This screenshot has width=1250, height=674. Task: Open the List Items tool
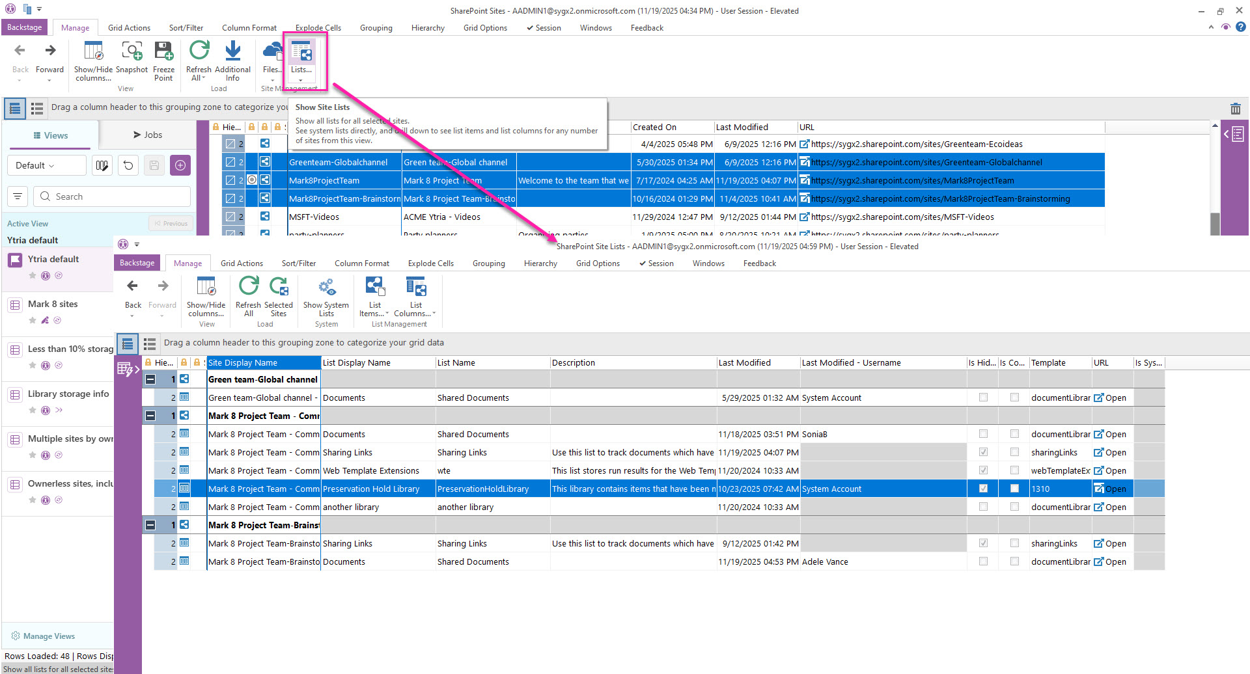(x=374, y=288)
